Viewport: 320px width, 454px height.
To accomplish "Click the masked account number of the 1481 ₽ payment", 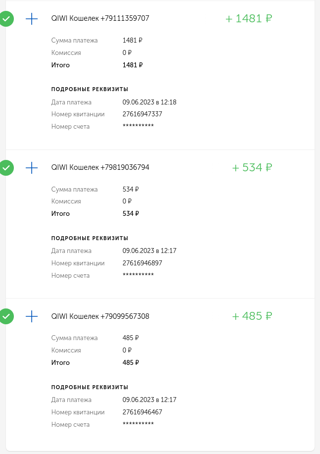I will (138, 127).
